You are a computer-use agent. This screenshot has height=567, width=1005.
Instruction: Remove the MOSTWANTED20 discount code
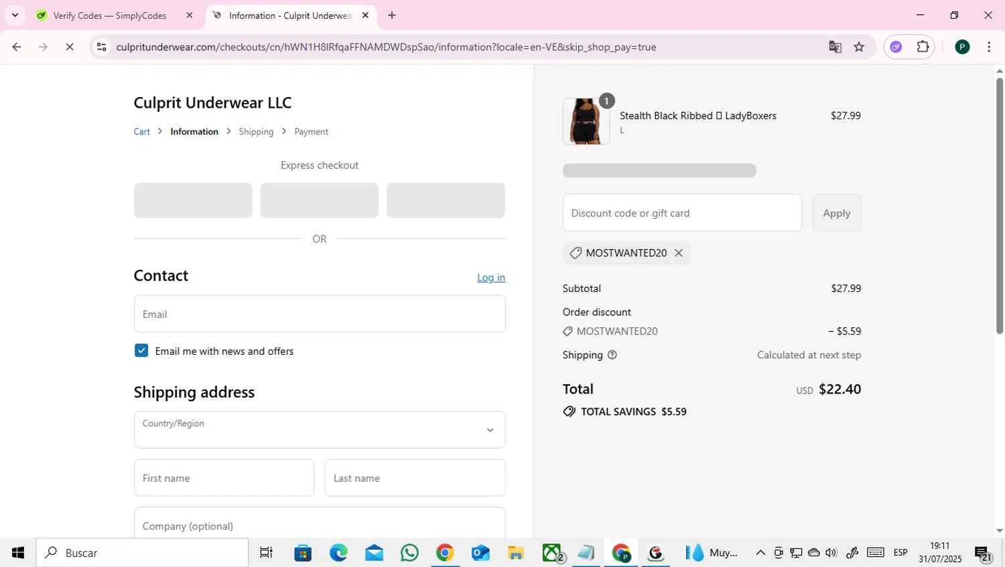679,253
